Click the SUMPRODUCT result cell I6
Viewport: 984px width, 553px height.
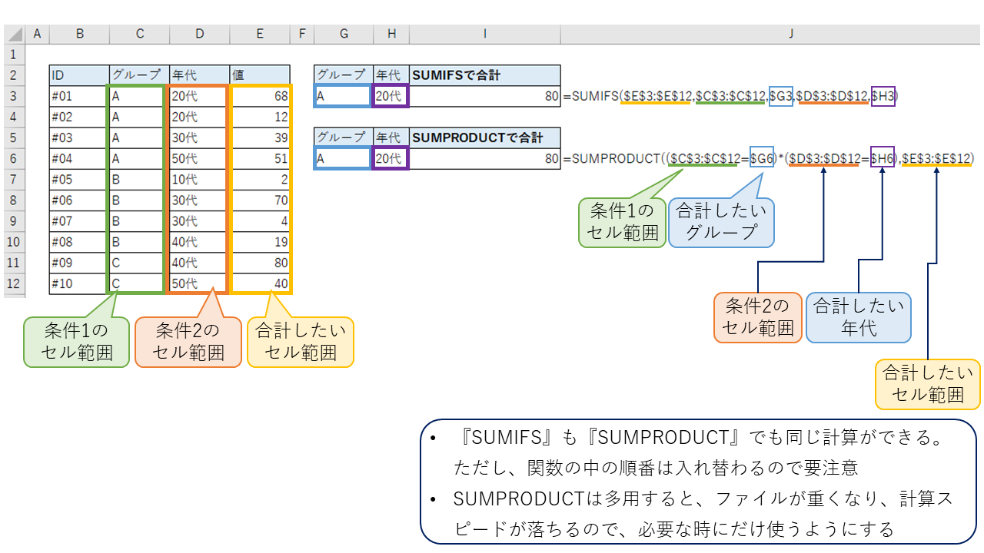click(485, 159)
